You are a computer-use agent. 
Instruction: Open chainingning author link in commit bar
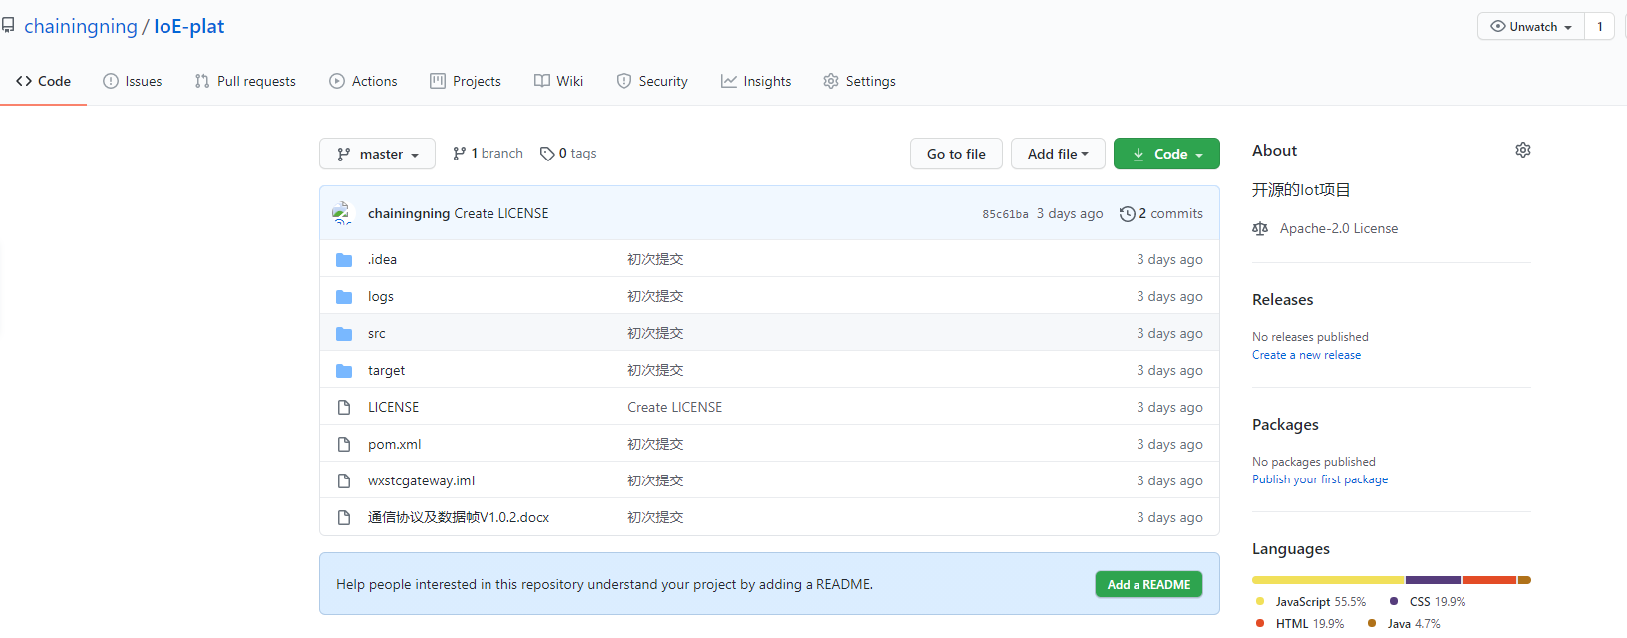coord(409,213)
